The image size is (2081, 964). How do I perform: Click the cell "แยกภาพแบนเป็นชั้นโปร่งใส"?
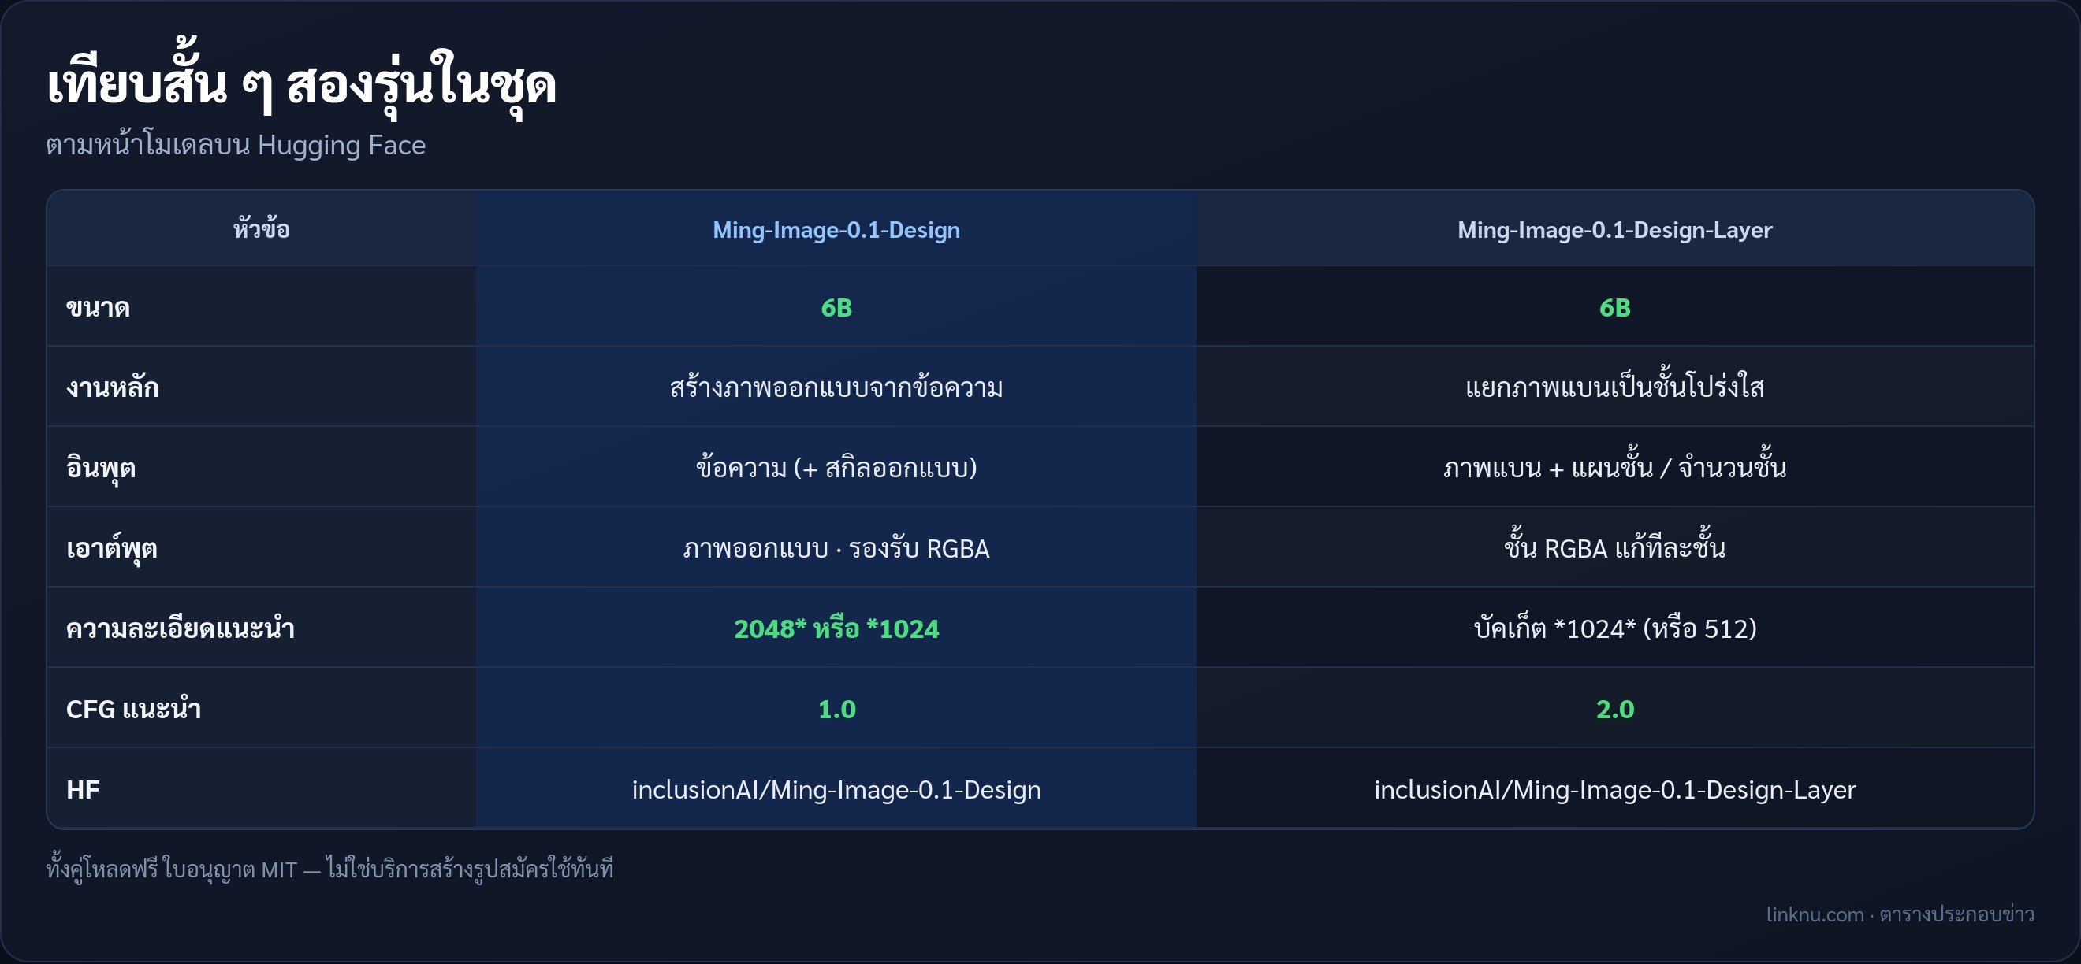click(x=1615, y=386)
